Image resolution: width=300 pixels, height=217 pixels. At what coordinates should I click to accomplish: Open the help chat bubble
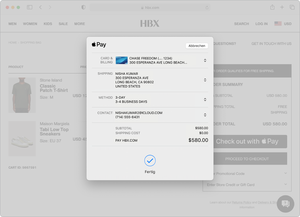pos(285,204)
